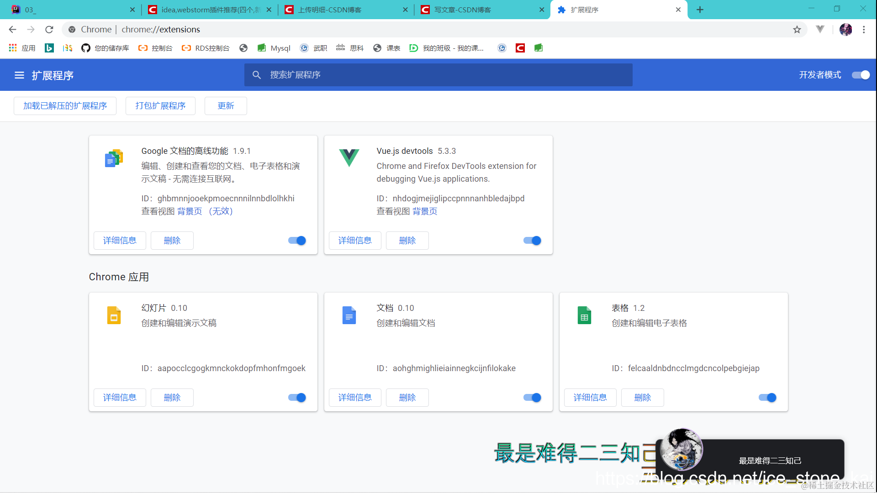Click the browser profile avatar
The height and width of the screenshot is (493, 877).
tap(846, 29)
